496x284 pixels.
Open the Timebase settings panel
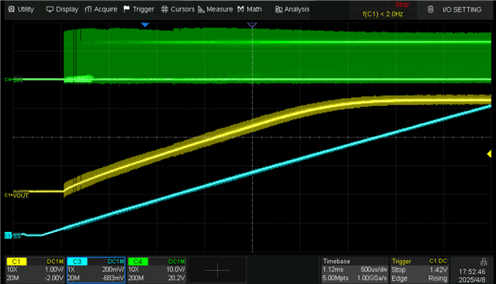(x=355, y=270)
